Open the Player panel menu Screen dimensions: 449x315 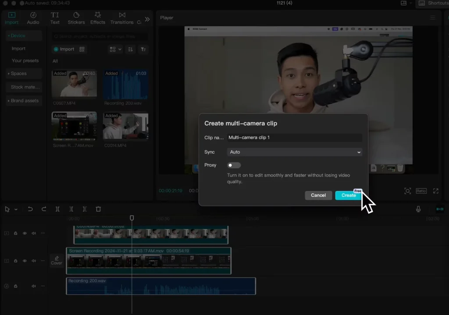[x=432, y=18]
